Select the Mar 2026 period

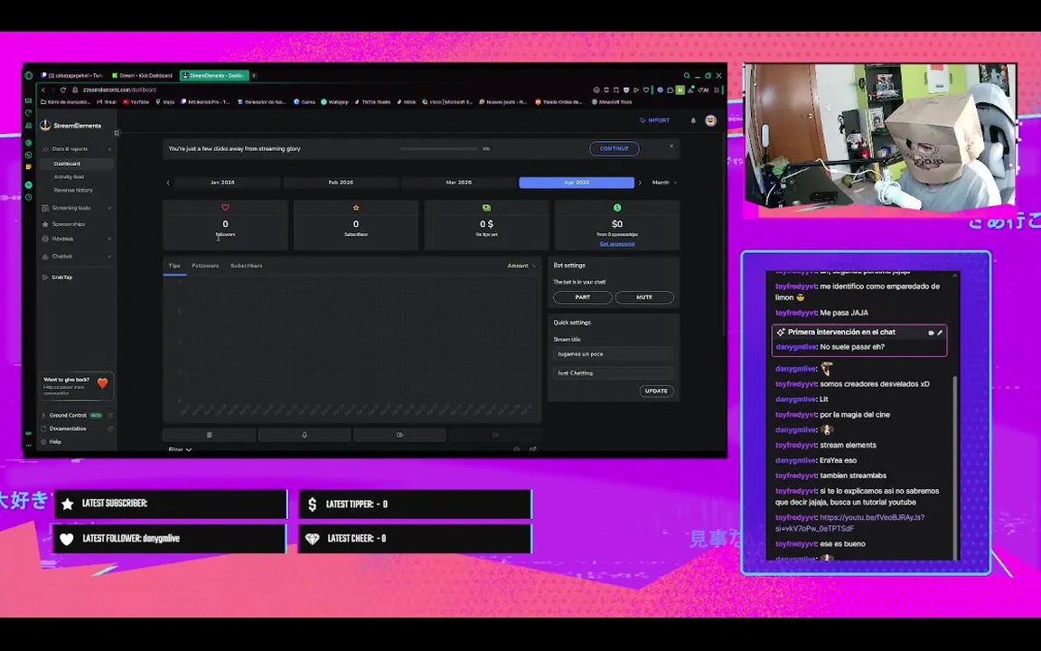coord(459,183)
